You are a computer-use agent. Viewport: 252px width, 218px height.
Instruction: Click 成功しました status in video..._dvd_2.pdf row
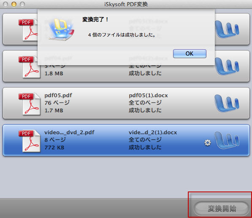(145, 147)
